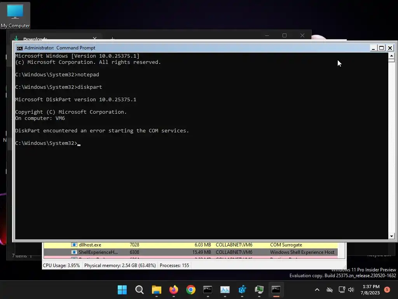Open the Windows Start menu
Viewport: 398px width, 299px height.
tap(122, 290)
